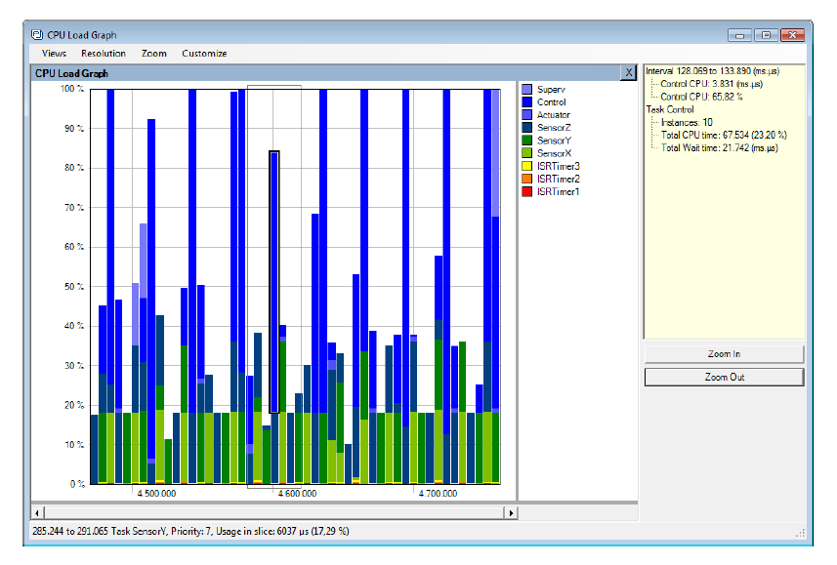
Task: Open the Customize menu
Action: [204, 54]
